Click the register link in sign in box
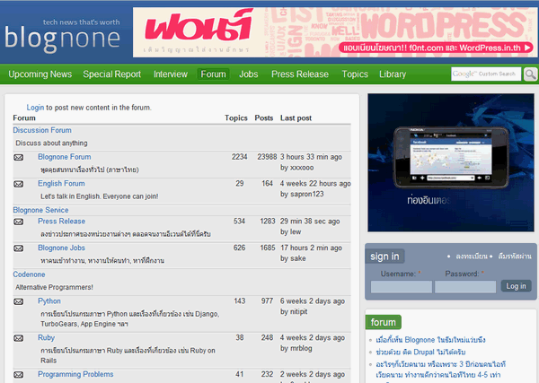Screen dimensions: 539x383 [472, 256]
